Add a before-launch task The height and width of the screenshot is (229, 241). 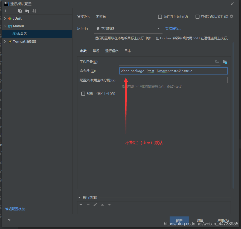click(81, 205)
